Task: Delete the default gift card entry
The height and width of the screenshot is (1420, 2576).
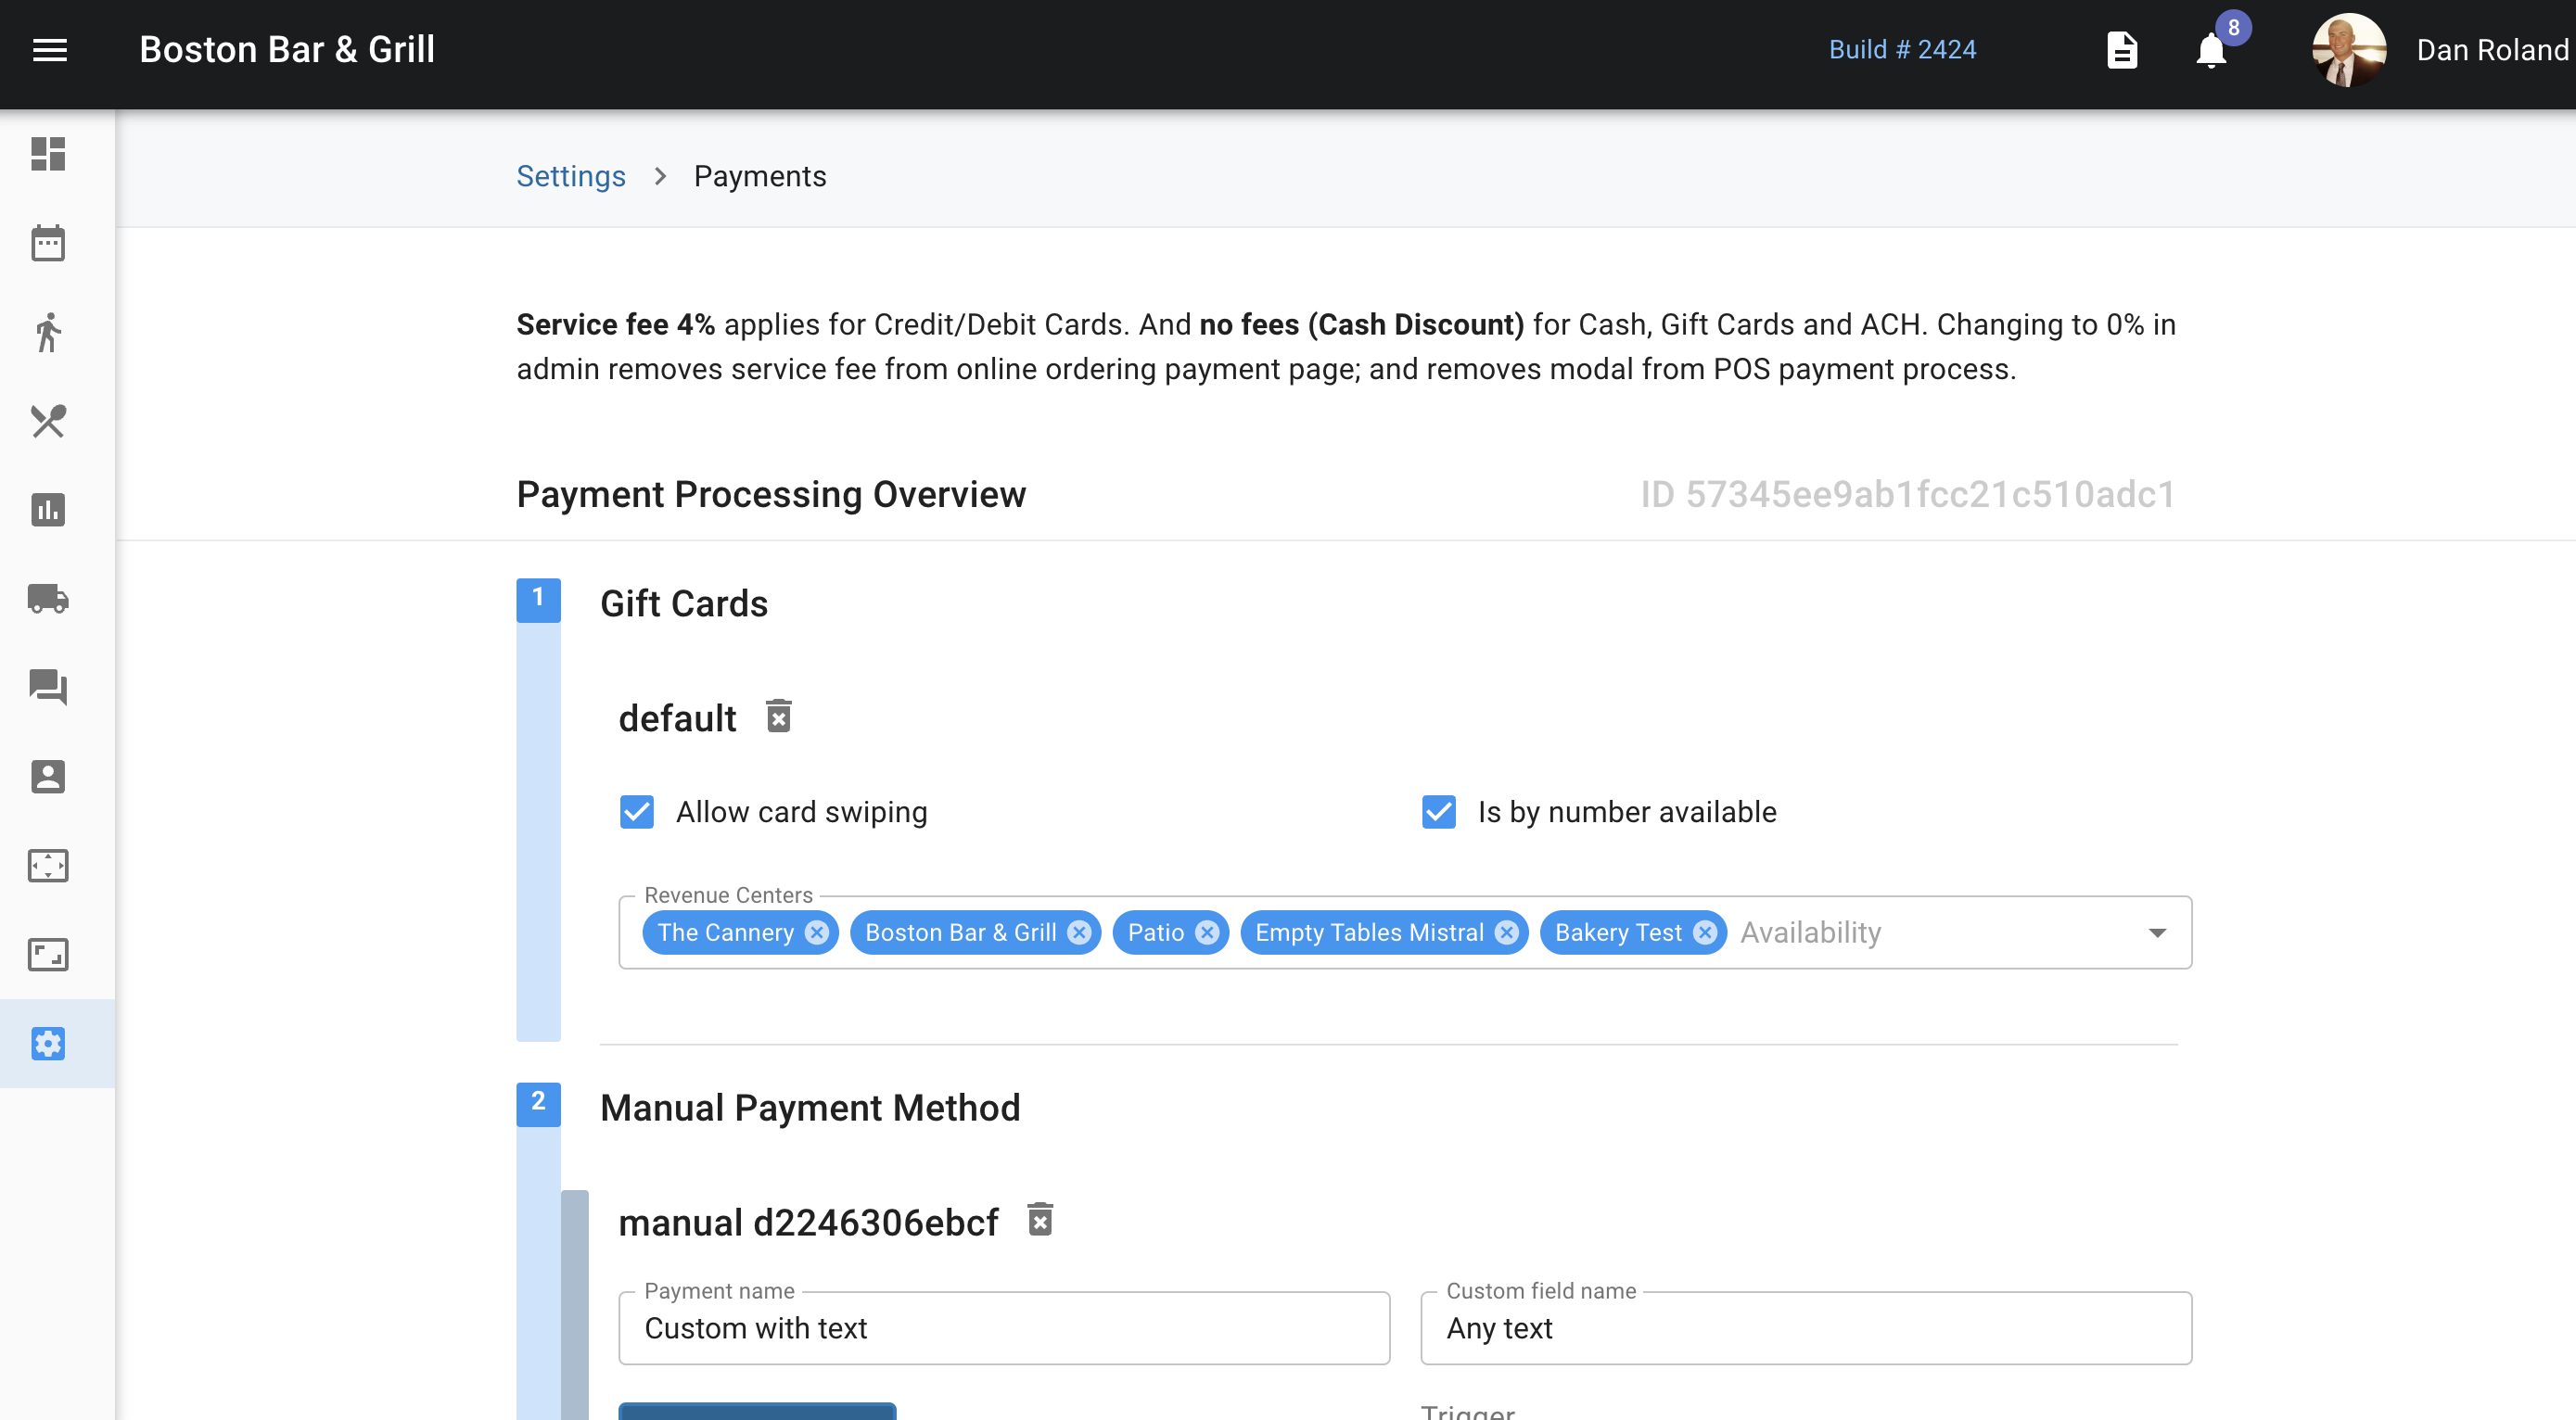Action: click(x=778, y=716)
